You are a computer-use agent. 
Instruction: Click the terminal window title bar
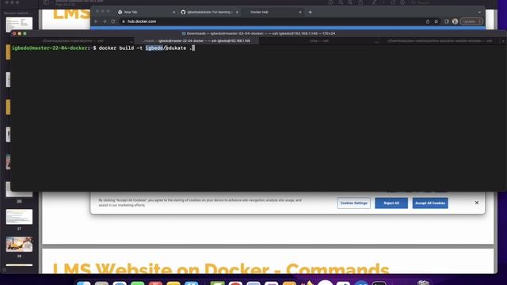click(x=259, y=33)
